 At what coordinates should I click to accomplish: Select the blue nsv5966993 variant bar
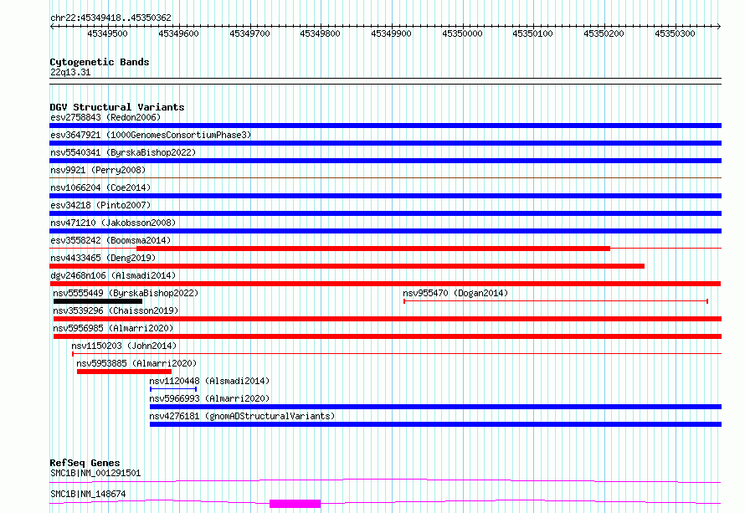coord(435,407)
